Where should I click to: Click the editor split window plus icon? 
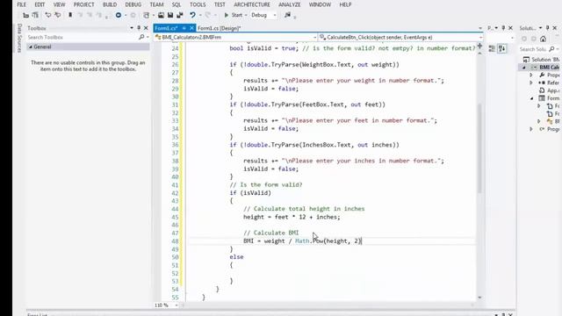click(479, 46)
